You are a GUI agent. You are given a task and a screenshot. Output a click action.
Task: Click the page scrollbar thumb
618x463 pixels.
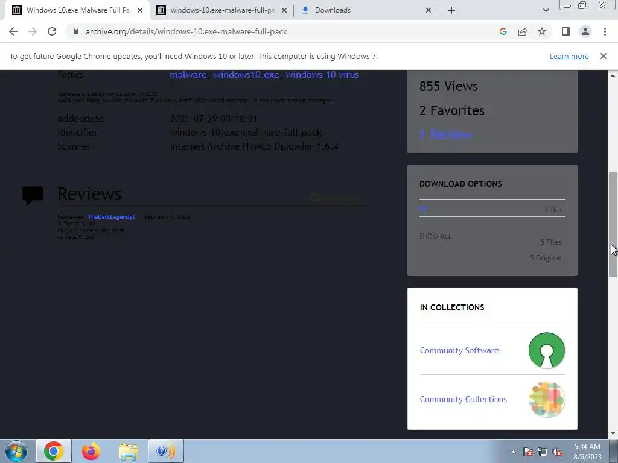[x=613, y=224]
